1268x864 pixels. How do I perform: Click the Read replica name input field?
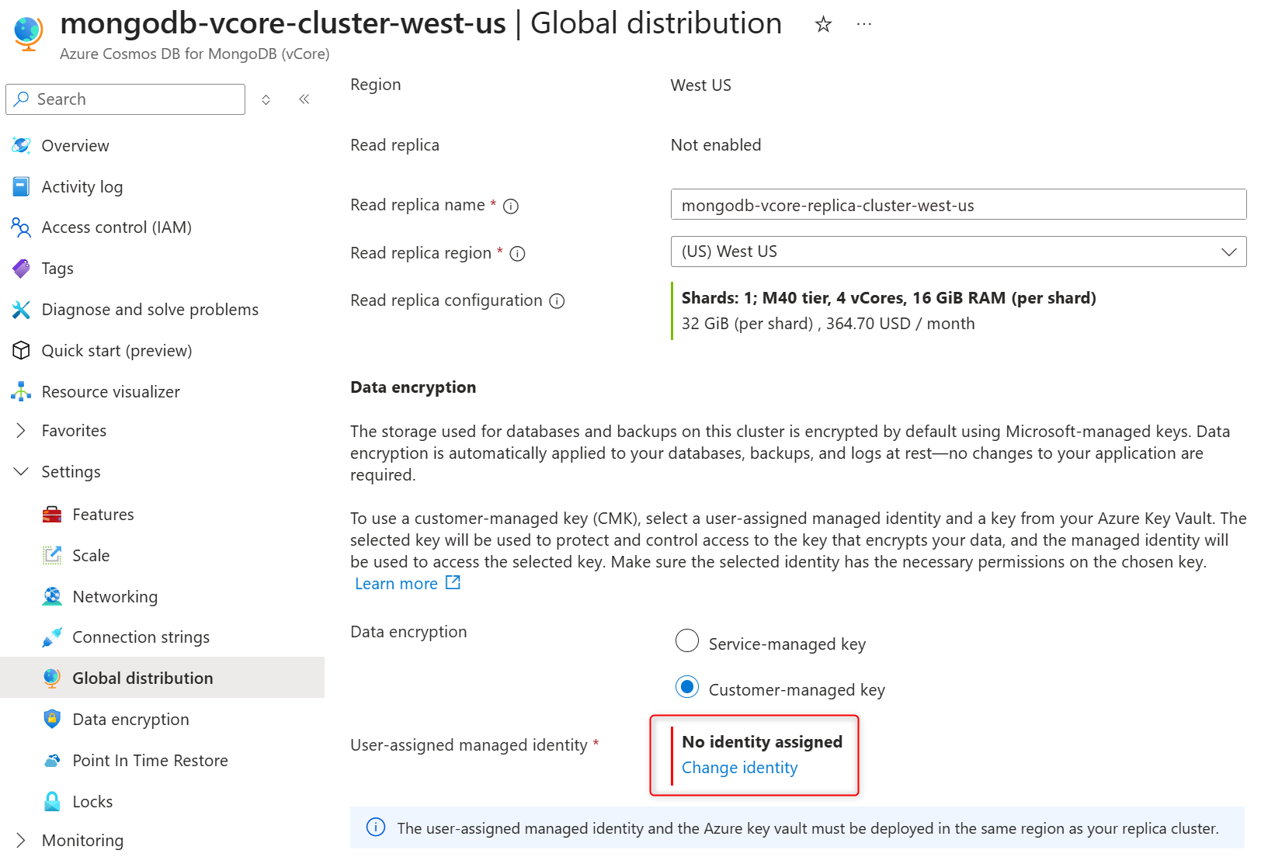[958, 205]
